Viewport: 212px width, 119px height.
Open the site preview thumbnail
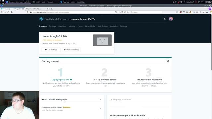coord(102,40)
